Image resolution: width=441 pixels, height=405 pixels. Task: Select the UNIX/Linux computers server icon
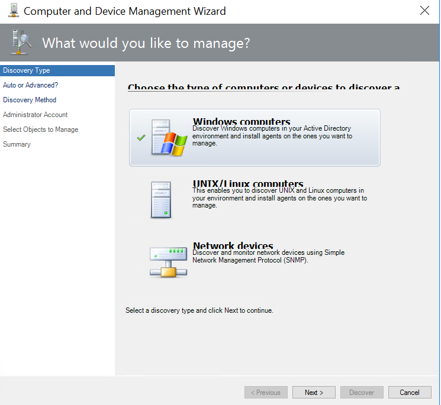[x=161, y=200]
